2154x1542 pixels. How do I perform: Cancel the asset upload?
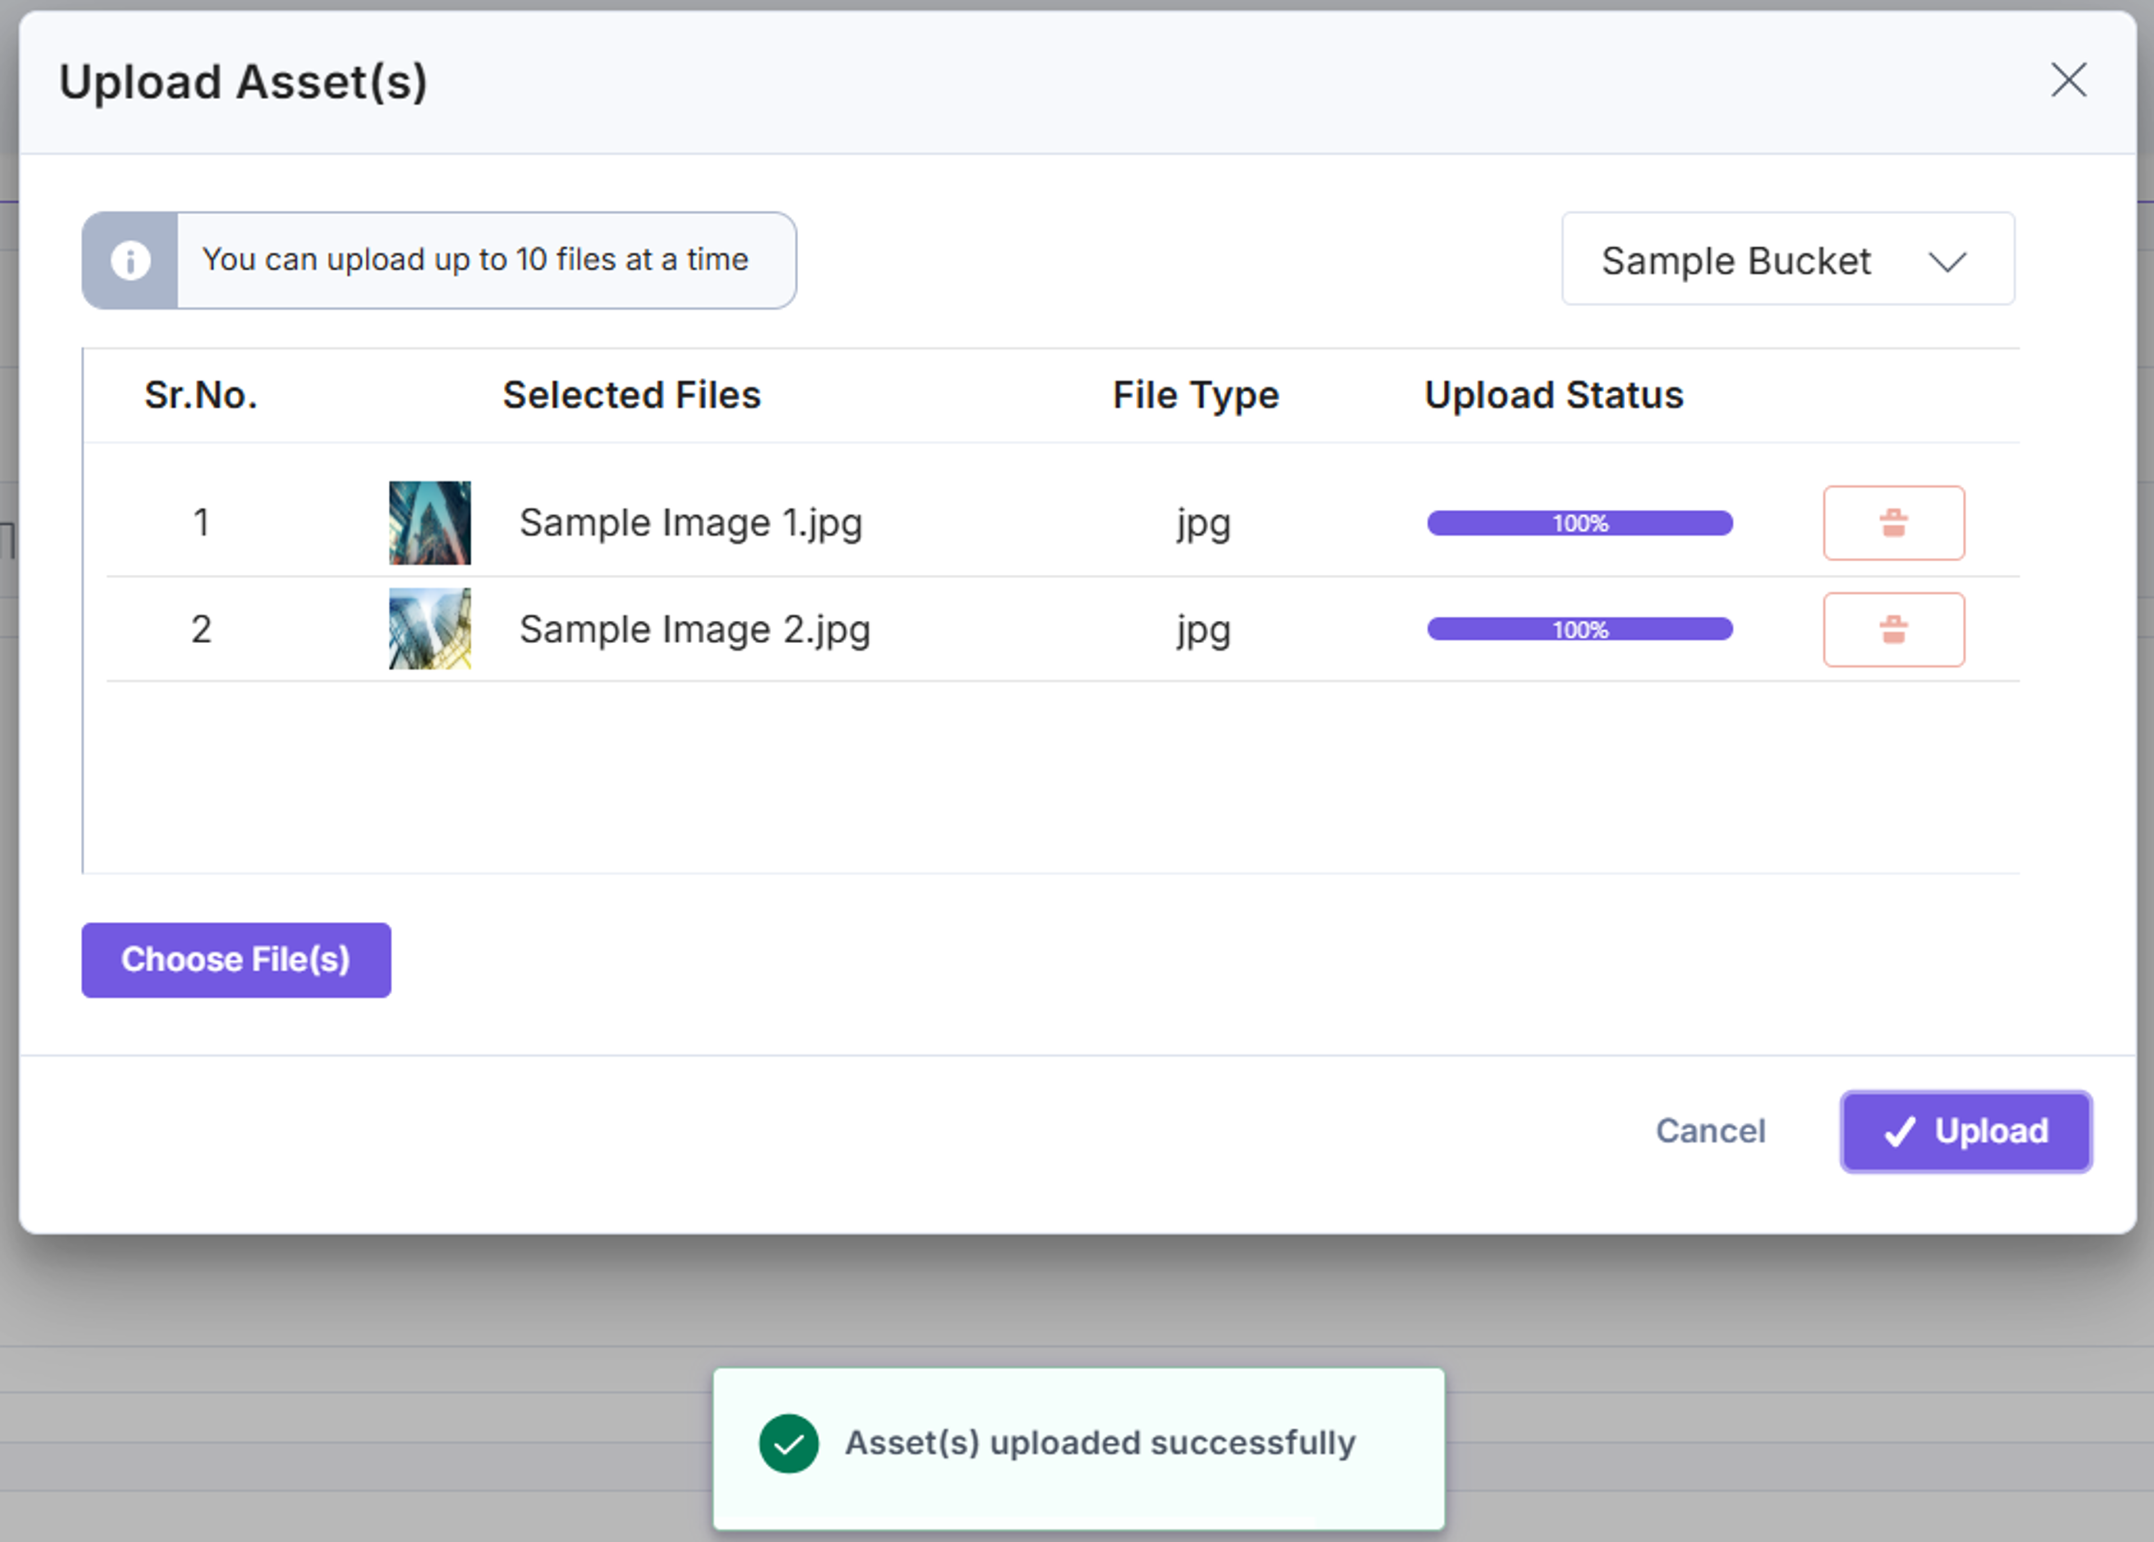pyautogui.click(x=1710, y=1131)
